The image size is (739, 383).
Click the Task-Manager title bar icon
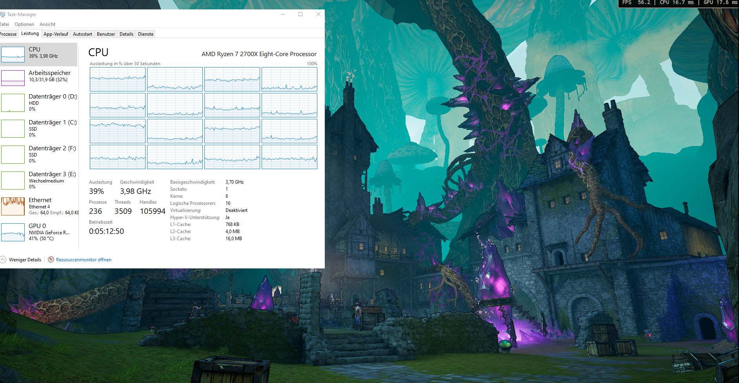tap(2, 15)
